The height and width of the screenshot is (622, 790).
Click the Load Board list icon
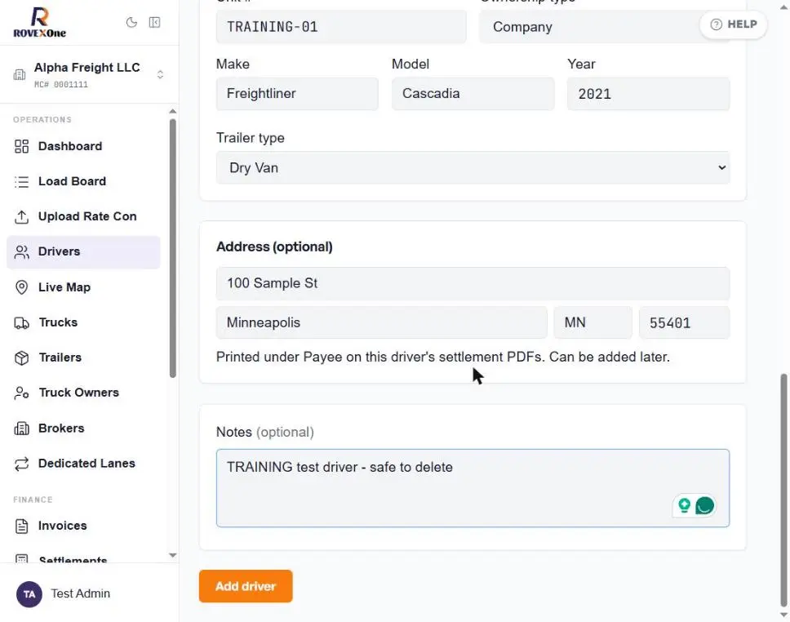pos(22,181)
